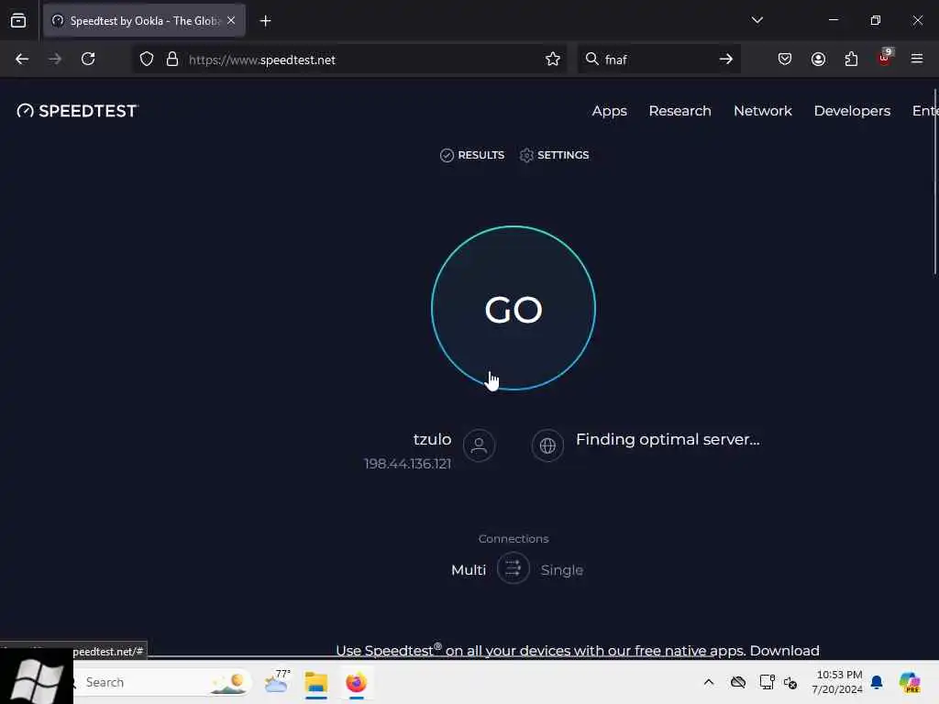The height and width of the screenshot is (704, 939).
Task: Open the Developers menu
Action: click(852, 111)
